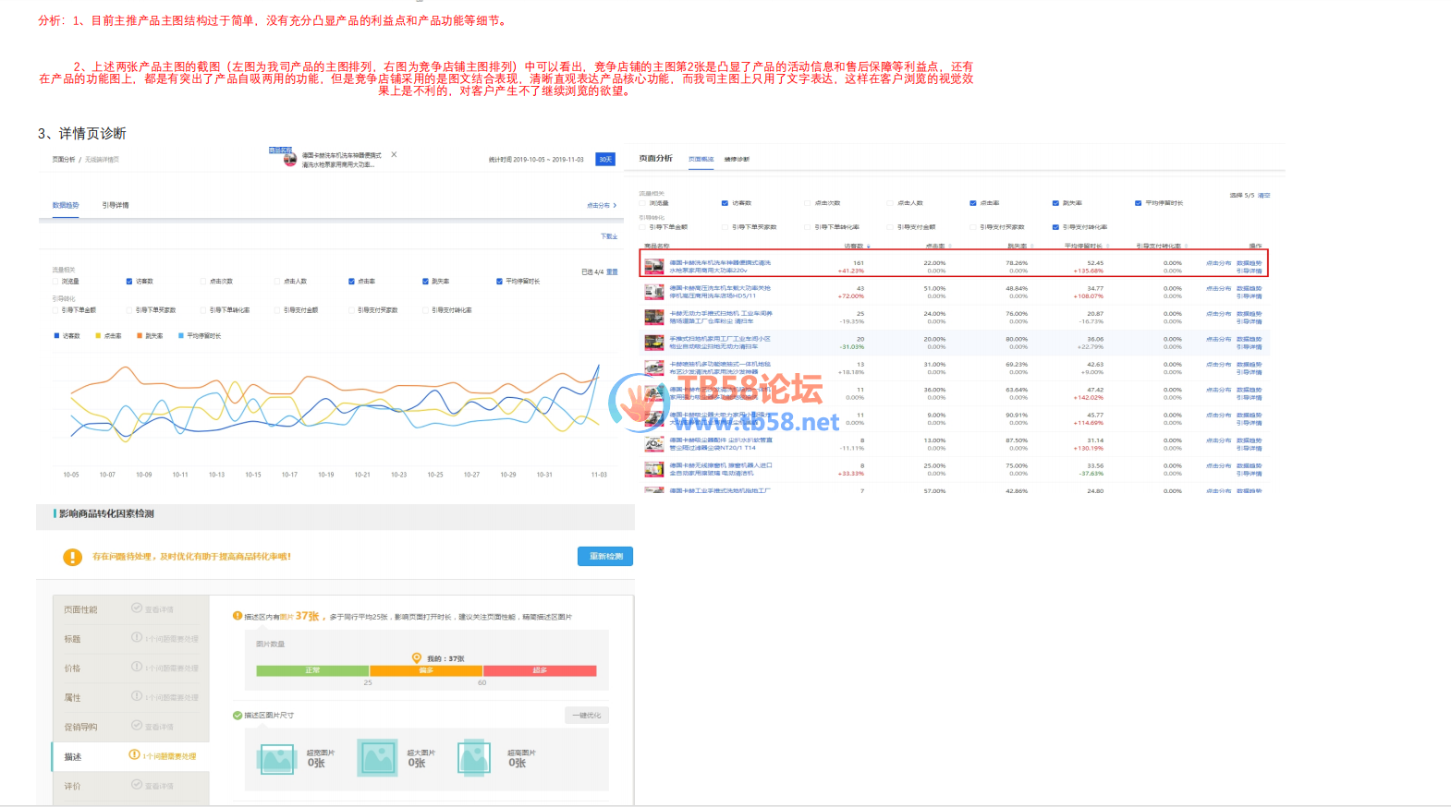Click 页面分析 in the breadcrumb

tap(64, 160)
